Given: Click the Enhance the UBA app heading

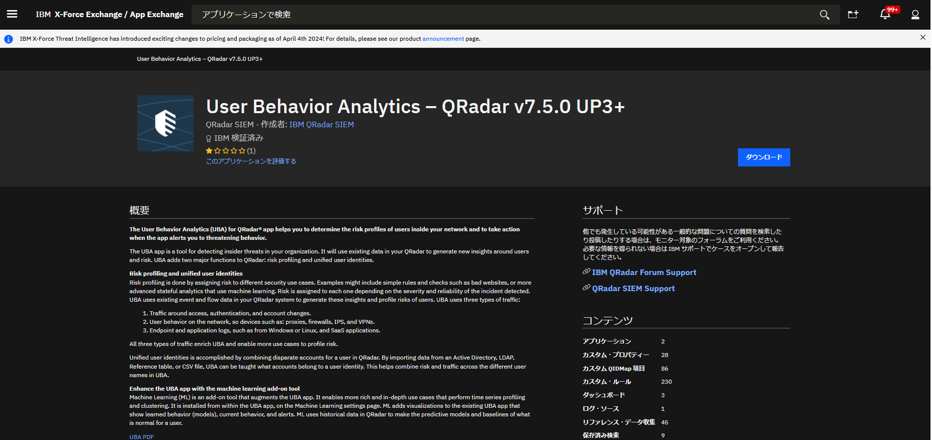Looking at the screenshot, I should pyautogui.click(x=215, y=389).
